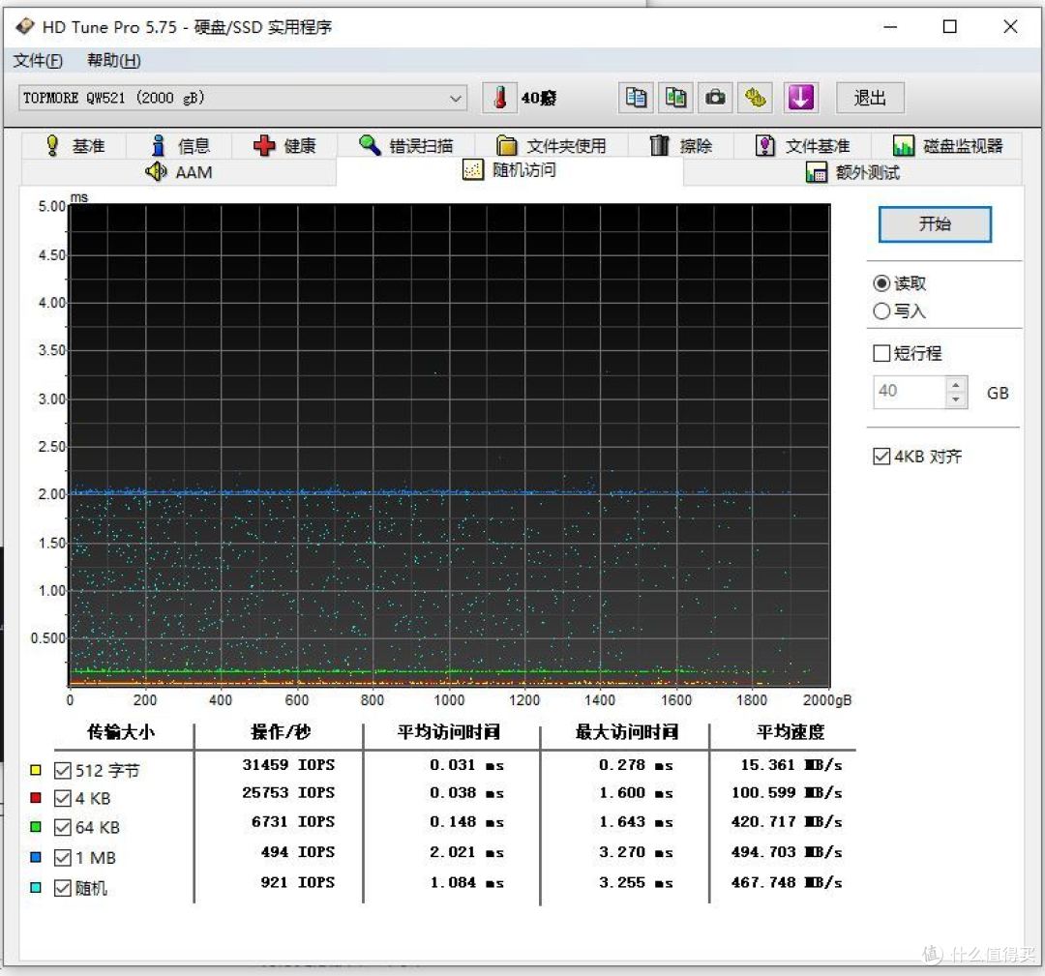This screenshot has height=976, width=1045.
Task: Click the 开始 start button
Action: point(933,223)
